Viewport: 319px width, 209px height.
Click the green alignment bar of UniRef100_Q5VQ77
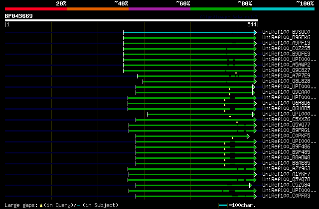pos(191,125)
